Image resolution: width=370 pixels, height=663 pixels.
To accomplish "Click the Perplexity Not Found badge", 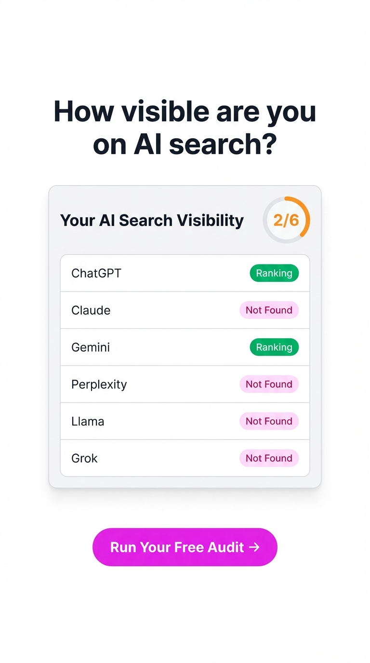I will click(x=269, y=385).
